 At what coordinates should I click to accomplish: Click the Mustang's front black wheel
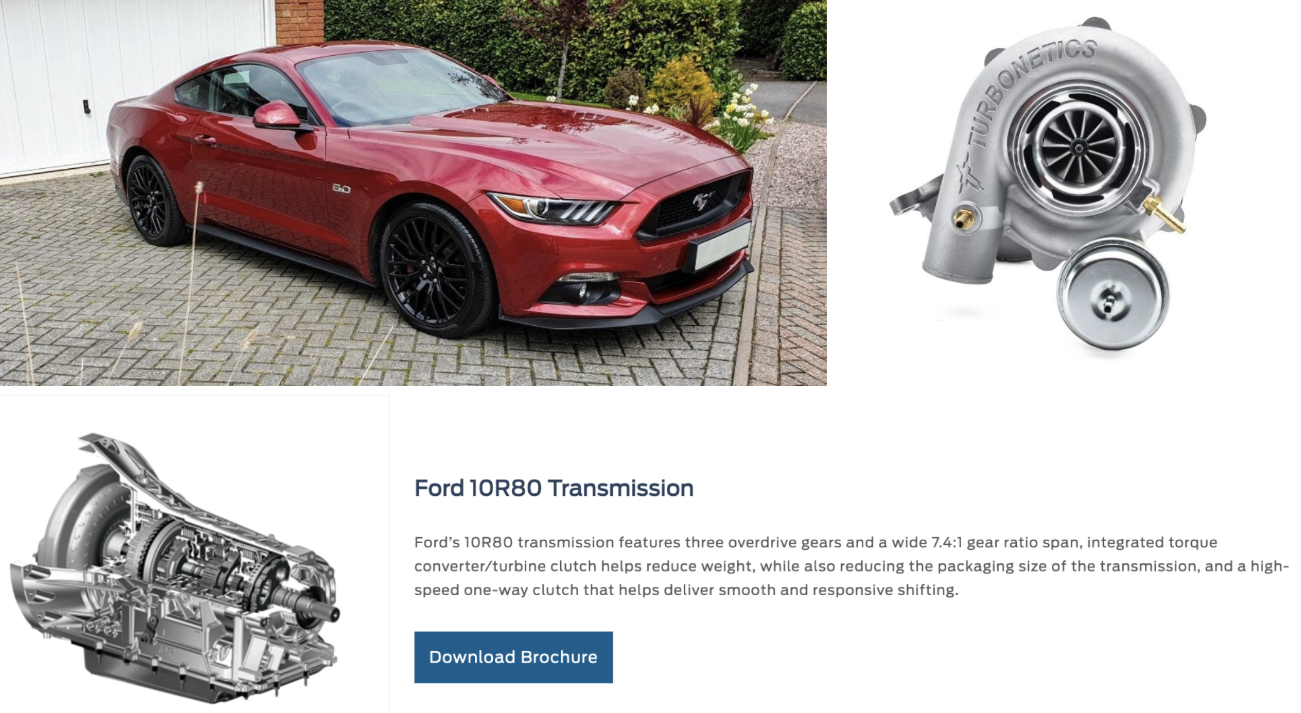coord(433,270)
